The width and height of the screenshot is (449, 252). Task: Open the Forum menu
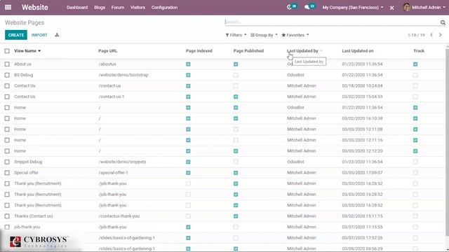(x=118, y=8)
